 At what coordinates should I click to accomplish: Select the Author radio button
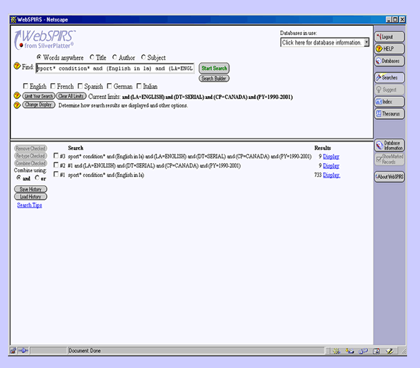click(115, 57)
